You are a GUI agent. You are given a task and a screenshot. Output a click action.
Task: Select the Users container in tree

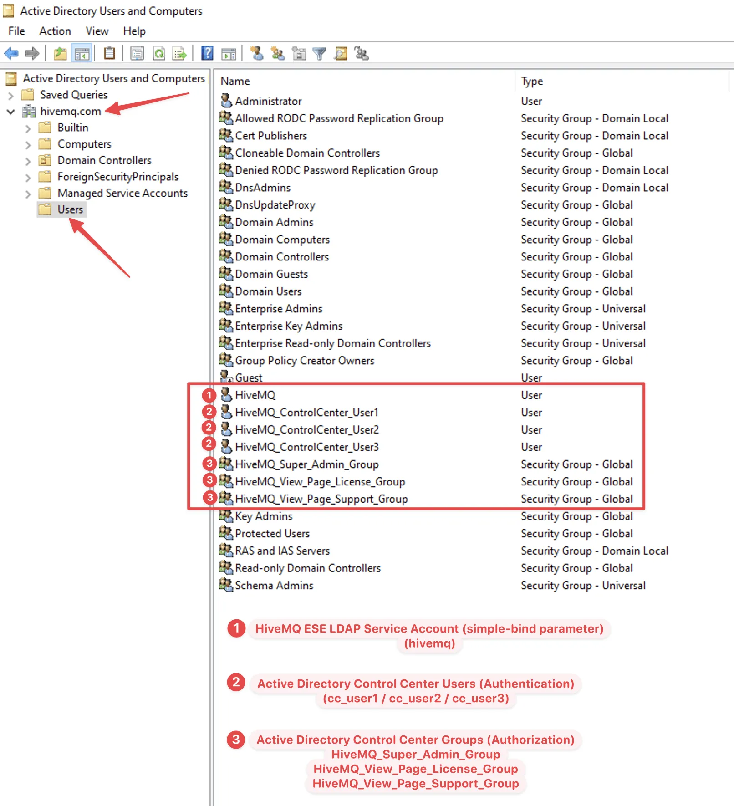pyautogui.click(x=70, y=209)
